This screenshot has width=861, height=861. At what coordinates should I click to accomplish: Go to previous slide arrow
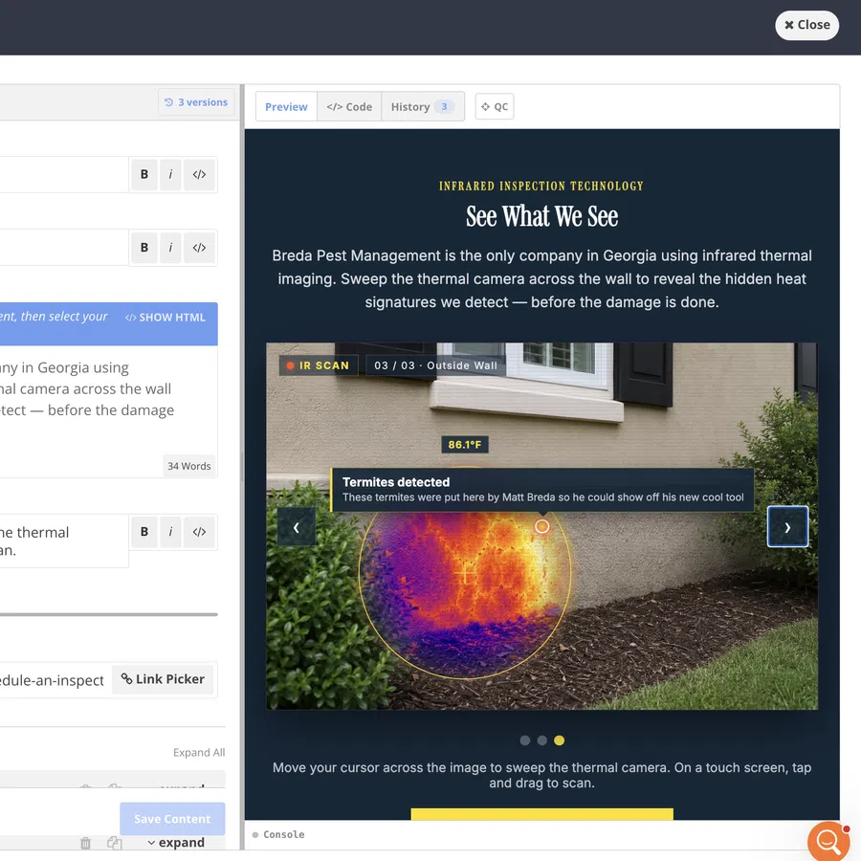pos(297,527)
